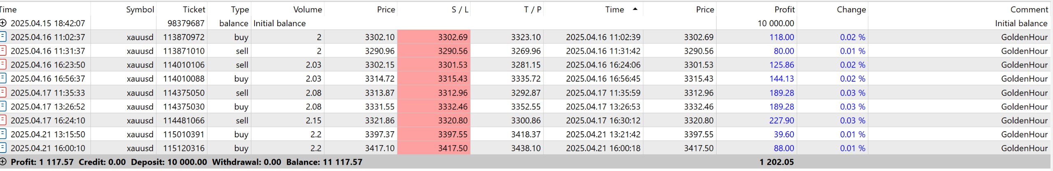The image size is (1053, 171).
Task: Select the buy row with ticket 115010391
Action: pos(525,134)
